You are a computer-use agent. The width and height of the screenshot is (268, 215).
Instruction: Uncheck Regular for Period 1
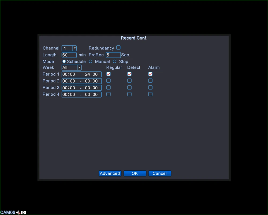tap(108, 74)
